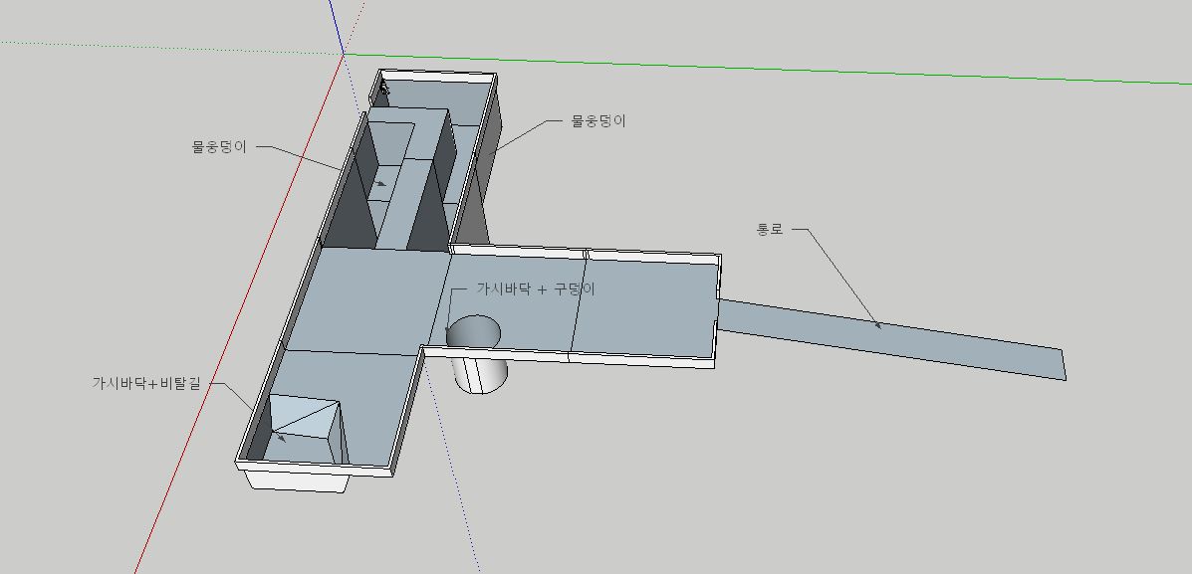The height and width of the screenshot is (574, 1192).
Task: Click the axes origin point
Action: click(x=344, y=53)
